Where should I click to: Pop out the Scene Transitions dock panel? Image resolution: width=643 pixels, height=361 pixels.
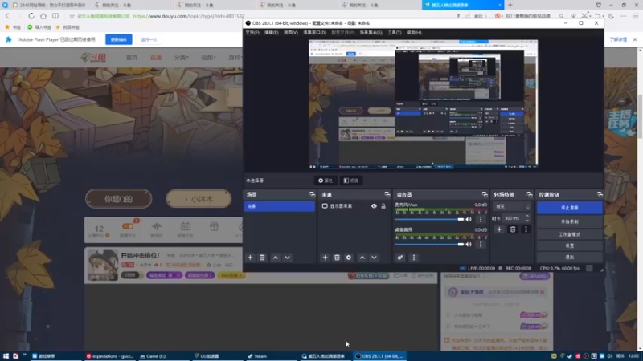pos(530,194)
